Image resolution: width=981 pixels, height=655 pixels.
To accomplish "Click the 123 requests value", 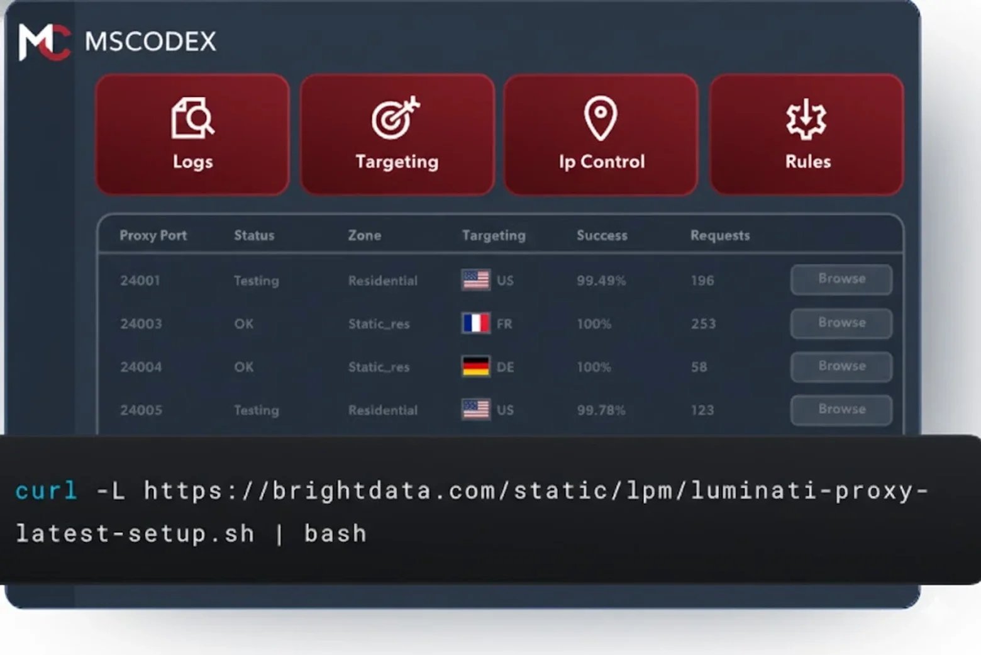I will click(x=702, y=410).
